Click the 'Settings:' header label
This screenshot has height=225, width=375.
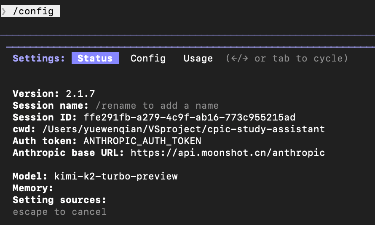coord(39,58)
